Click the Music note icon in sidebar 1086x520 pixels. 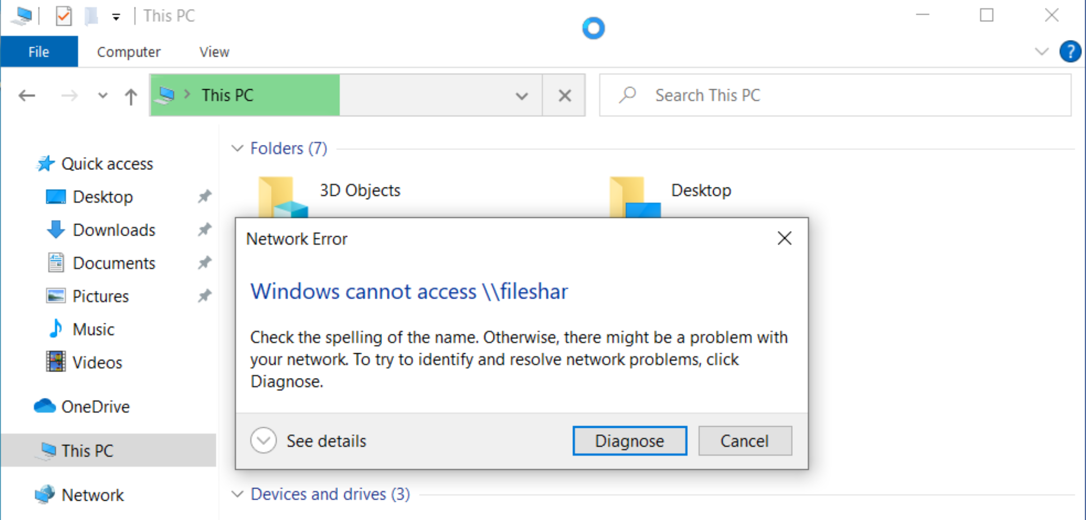click(x=56, y=328)
